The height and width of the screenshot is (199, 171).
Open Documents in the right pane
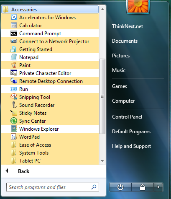pyautogui.click(x=125, y=41)
